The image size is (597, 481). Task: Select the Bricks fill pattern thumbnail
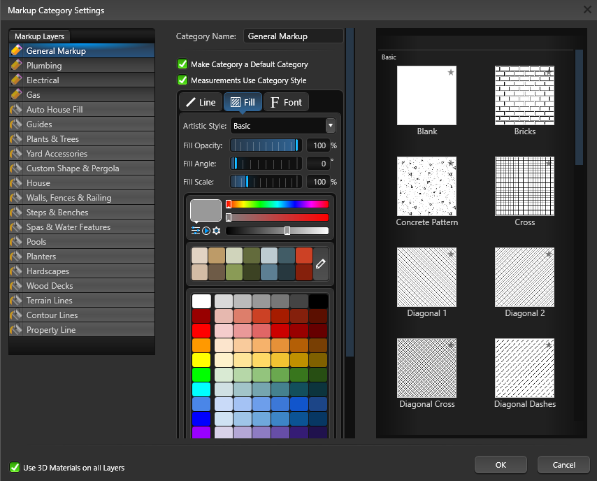tap(524, 95)
